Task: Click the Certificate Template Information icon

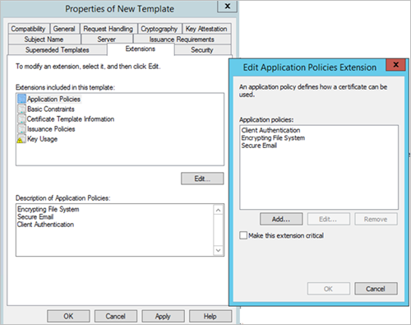Action: 21,118
